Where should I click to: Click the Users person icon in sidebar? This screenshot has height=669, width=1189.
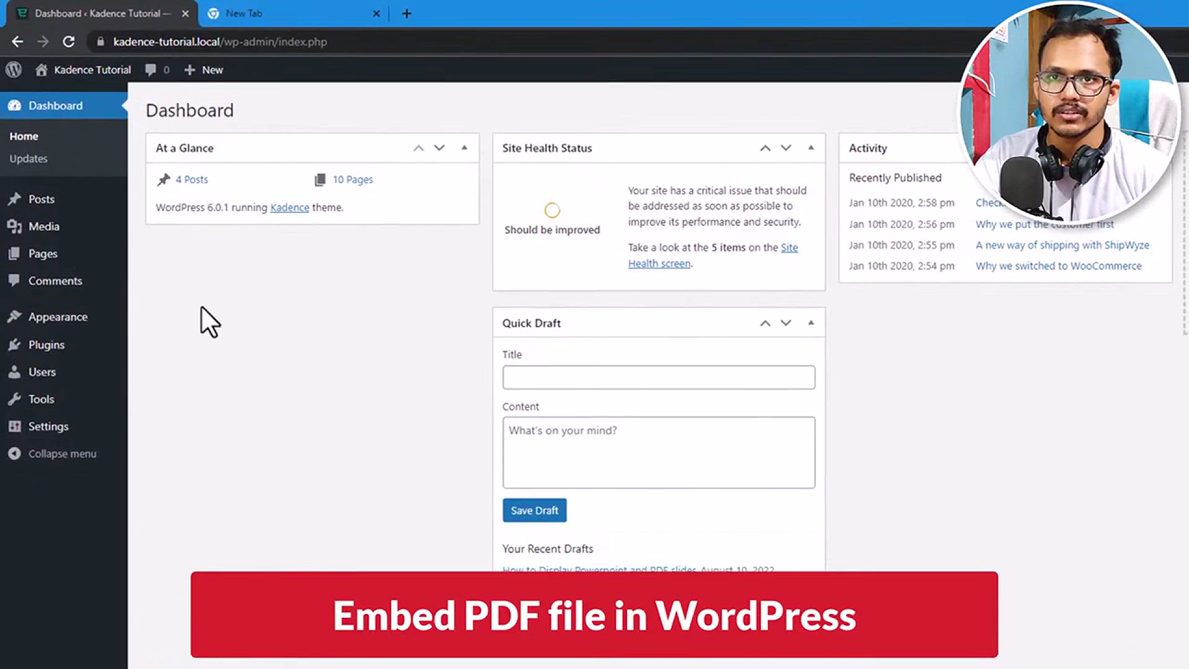(x=14, y=372)
